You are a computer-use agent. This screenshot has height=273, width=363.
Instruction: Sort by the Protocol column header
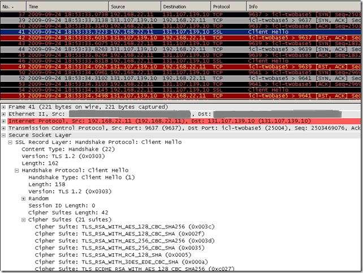pos(229,6)
